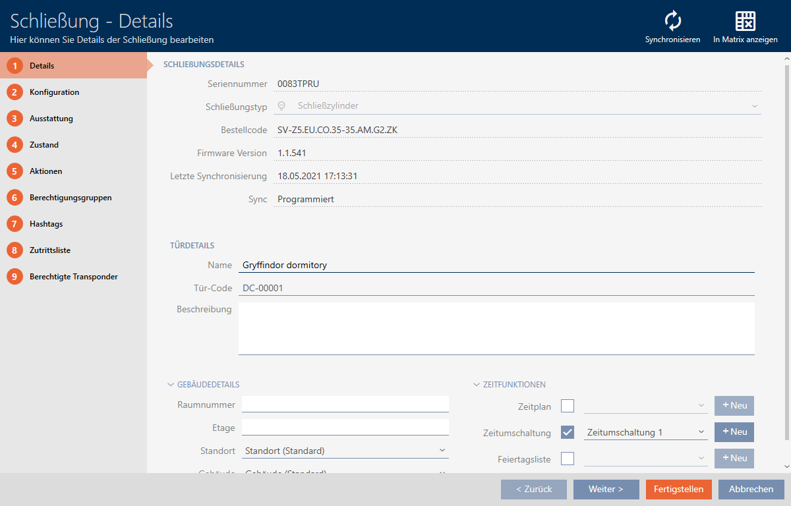Image resolution: width=791 pixels, height=506 pixels.
Task: Collapse the Gebäudedetails section
Action: click(171, 385)
